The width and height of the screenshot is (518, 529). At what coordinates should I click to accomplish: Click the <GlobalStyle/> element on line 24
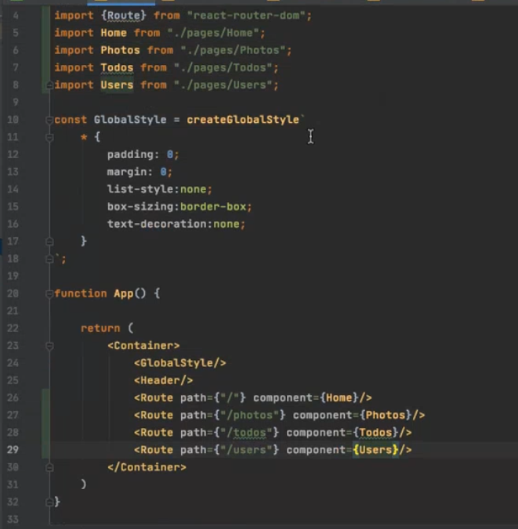(180, 363)
